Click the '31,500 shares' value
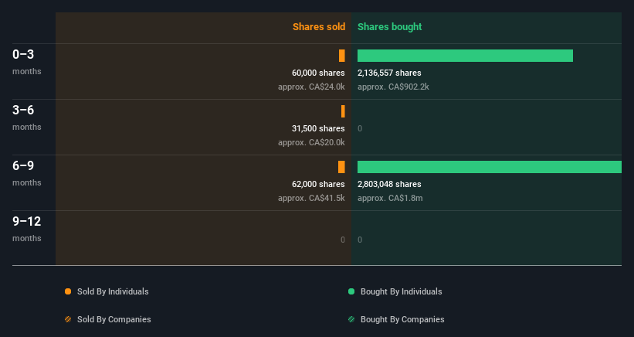This screenshot has width=634, height=337. pyautogui.click(x=318, y=128)
